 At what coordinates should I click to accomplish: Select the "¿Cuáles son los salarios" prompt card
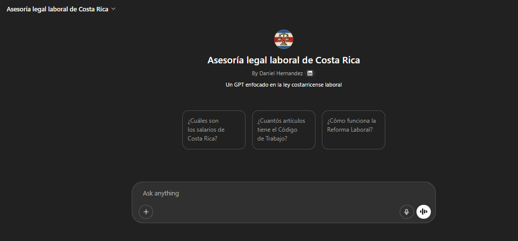point(214,130)
